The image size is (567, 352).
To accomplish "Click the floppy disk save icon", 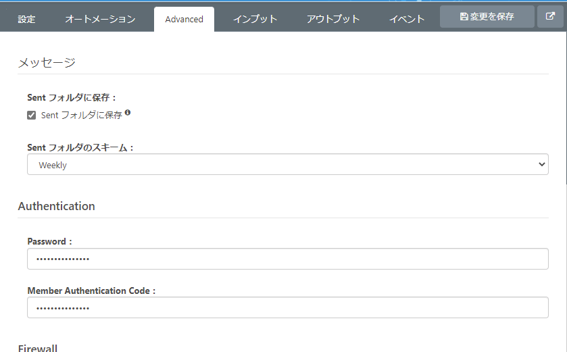I will point(464,17).
